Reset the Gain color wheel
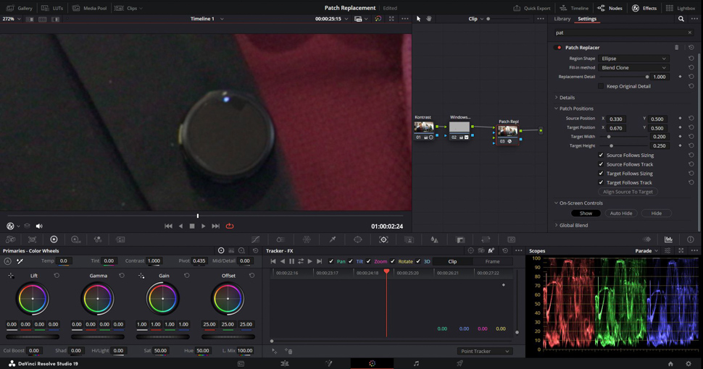This screenshot has height=369, width=703. (x=186, y=276)
